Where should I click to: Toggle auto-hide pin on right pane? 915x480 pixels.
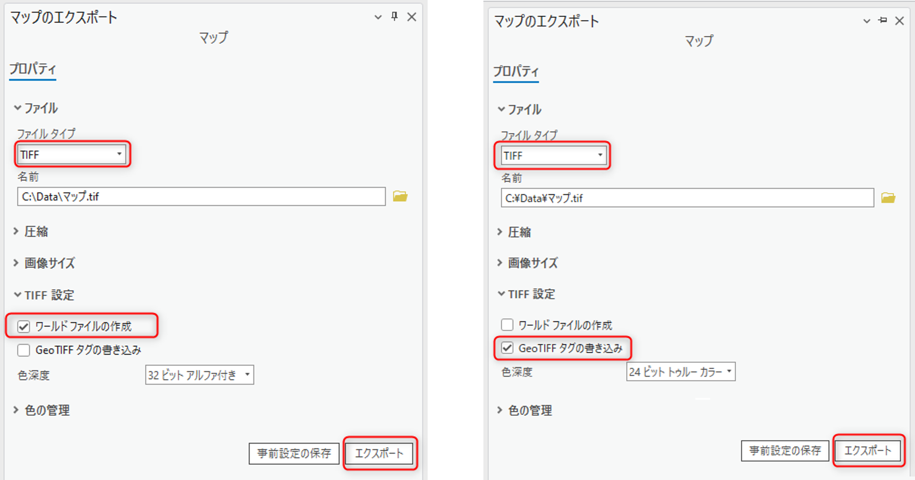(882, 21)
